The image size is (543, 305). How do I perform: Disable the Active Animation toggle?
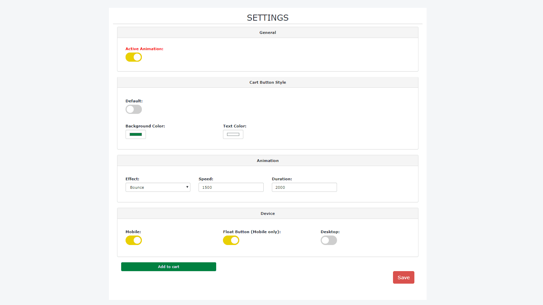(133, 57)
